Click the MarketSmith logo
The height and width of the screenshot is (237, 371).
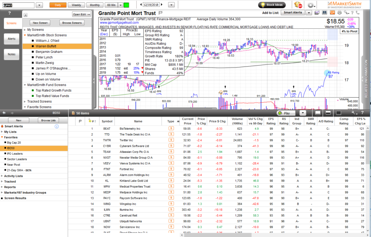pos(344,5)
